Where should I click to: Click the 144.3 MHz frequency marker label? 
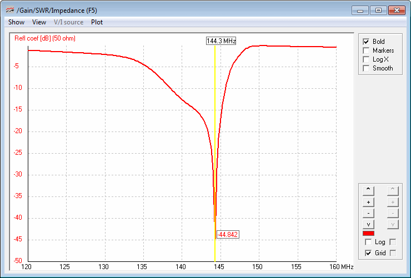click(221, 41)
